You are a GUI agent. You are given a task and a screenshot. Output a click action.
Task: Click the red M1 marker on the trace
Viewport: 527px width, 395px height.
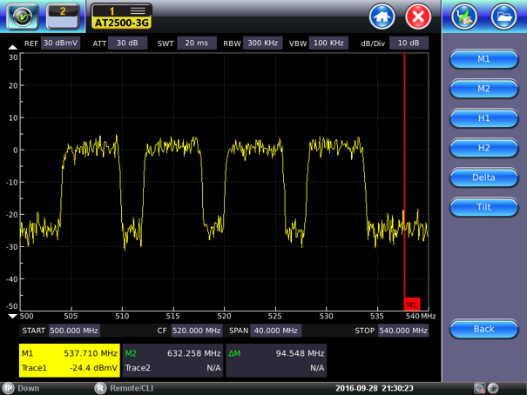pos(411,304)
